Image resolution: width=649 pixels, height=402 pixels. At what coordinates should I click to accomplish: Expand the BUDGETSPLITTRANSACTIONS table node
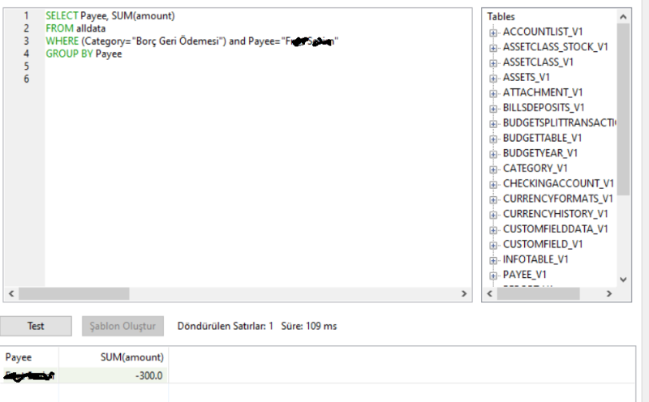click(493, 124)
